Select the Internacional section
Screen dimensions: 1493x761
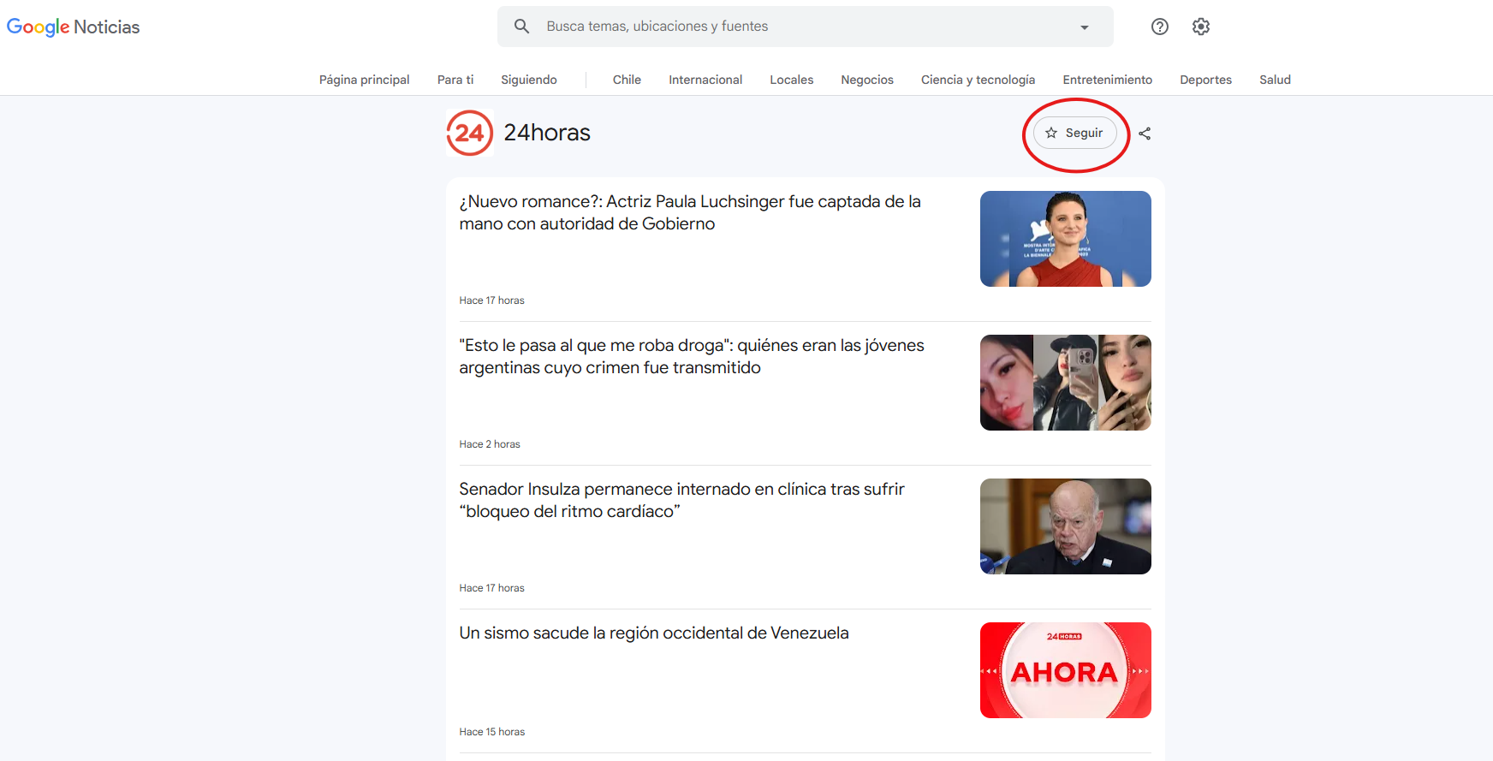tap(705, 80)
